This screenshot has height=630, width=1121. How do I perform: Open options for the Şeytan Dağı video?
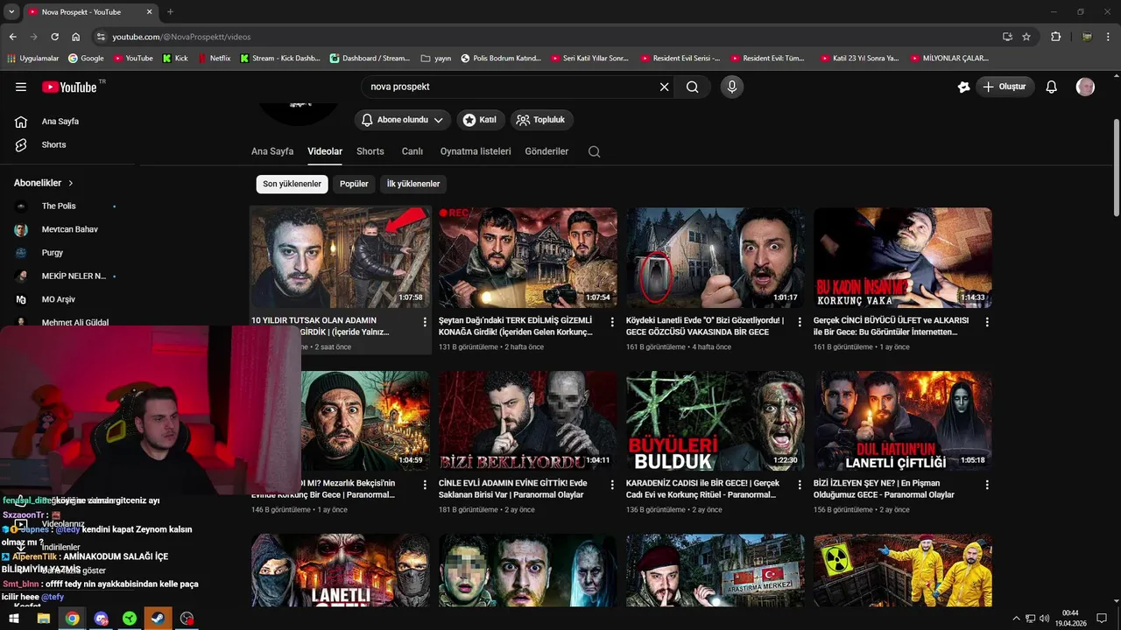click(612, 322)
